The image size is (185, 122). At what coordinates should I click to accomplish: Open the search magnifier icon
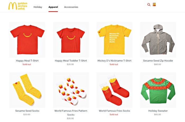click(x=149, y=5)
